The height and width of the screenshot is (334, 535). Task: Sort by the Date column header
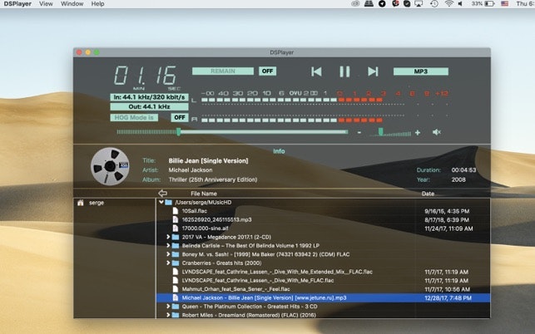click(428, 194)
